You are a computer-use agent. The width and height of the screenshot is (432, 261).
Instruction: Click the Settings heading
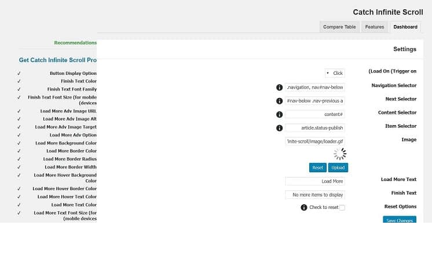click(x=405, y=49)
